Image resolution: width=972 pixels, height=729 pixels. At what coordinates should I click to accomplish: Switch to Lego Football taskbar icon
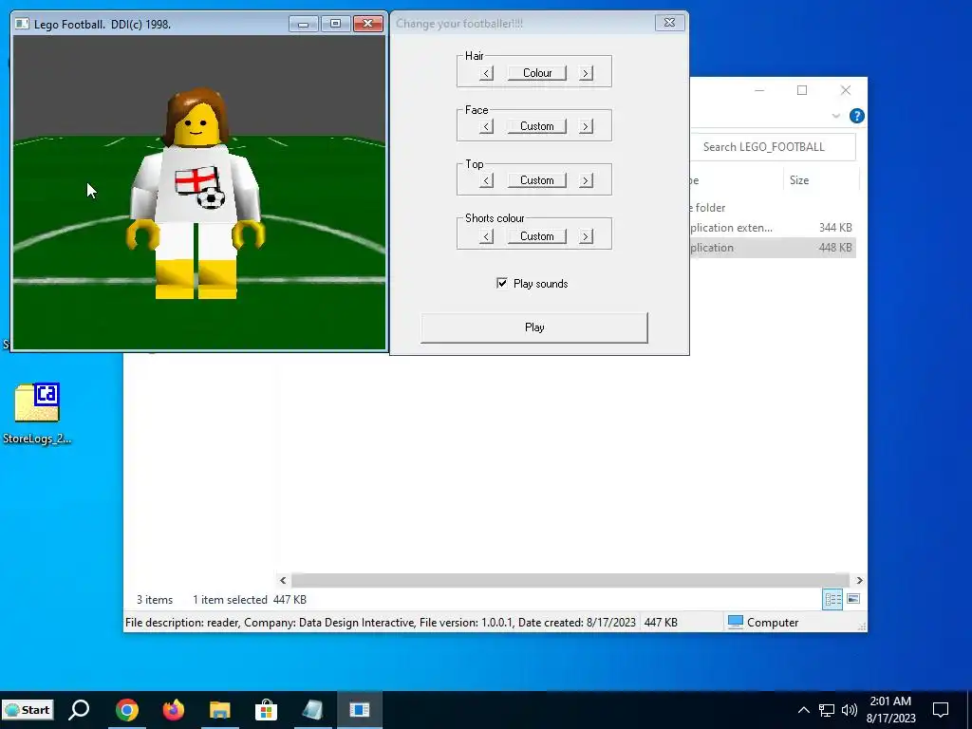(360, 710)
